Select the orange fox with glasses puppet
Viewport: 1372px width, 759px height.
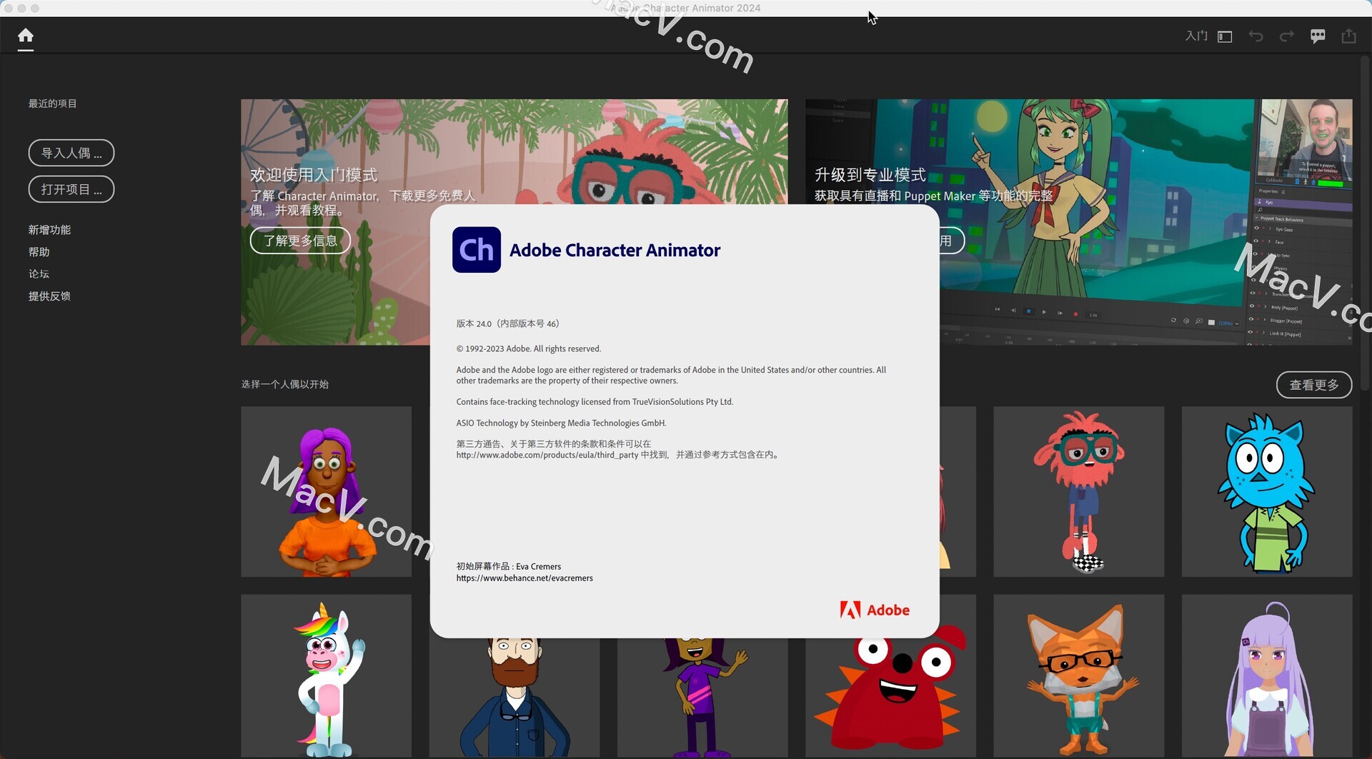(1078, 675)
